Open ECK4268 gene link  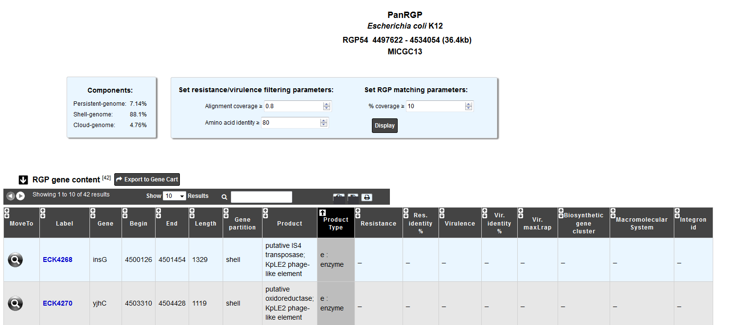57,260
